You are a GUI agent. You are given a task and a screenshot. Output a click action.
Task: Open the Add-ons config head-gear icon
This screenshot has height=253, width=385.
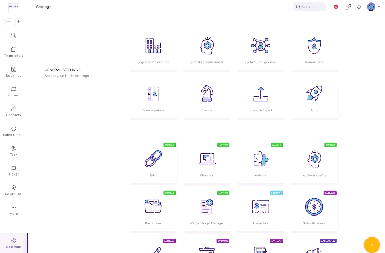pos(314,159)
